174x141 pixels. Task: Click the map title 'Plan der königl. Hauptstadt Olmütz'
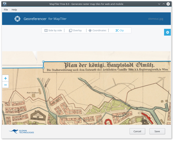click(109, 65)
